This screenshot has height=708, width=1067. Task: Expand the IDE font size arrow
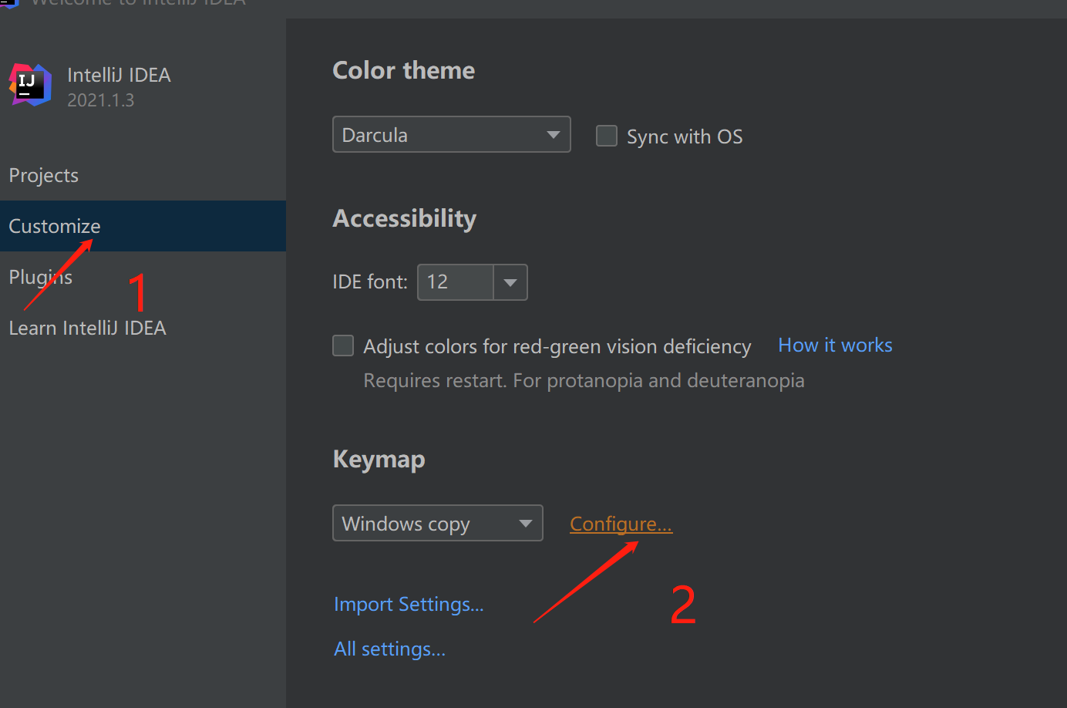pos(510,282)
